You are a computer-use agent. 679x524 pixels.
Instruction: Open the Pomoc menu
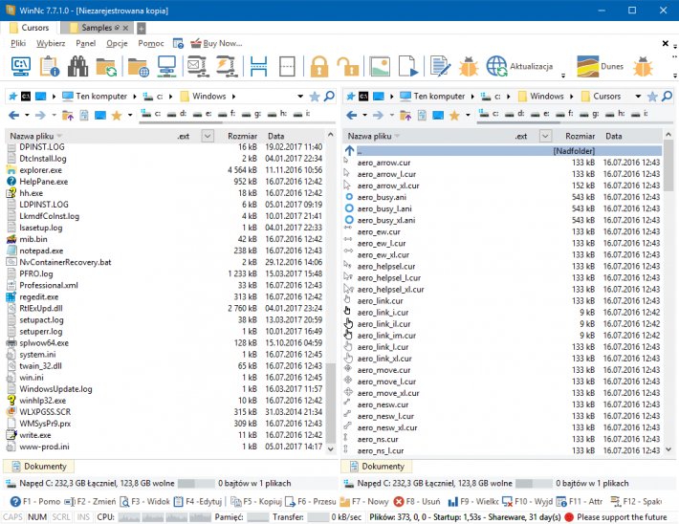151,43
